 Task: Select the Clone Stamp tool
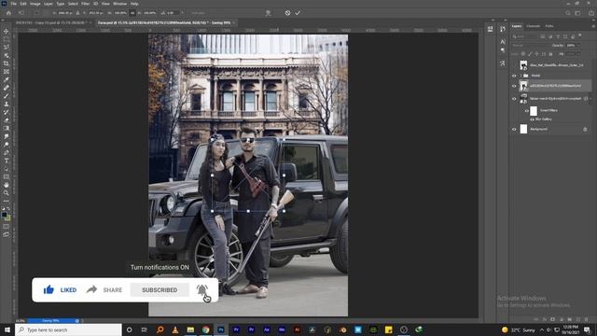point(7,104)
